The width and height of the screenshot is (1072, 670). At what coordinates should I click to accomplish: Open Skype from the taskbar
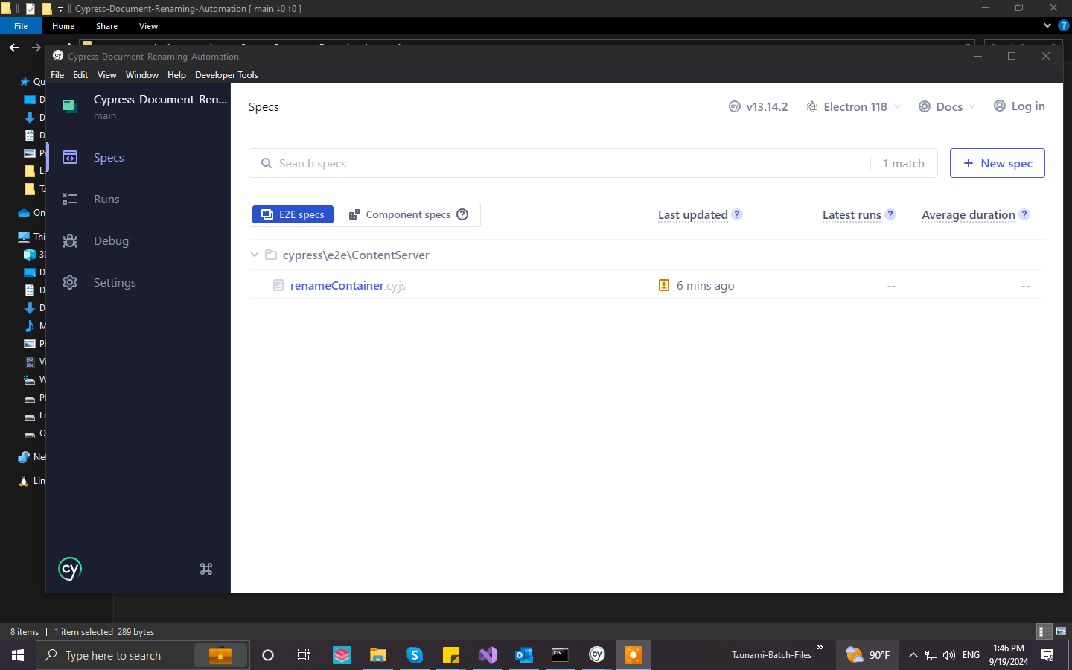click(x=415, y=655)
